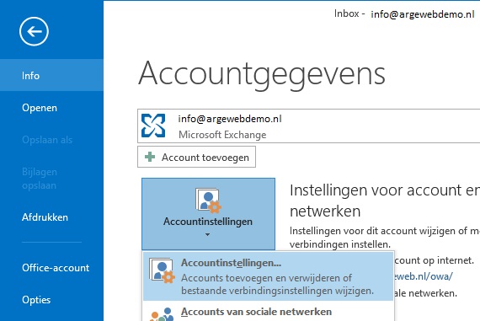Click the icon beside the Accountinstellingen... menu entry
This screenshot has width=480, height=321.
point(162,270)
